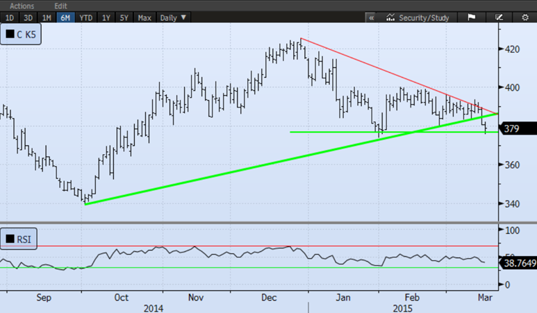Set chart range to 5Y
The height and width of the screenshot is (313, 537).
pyautogui.click(x=125, y=17)
